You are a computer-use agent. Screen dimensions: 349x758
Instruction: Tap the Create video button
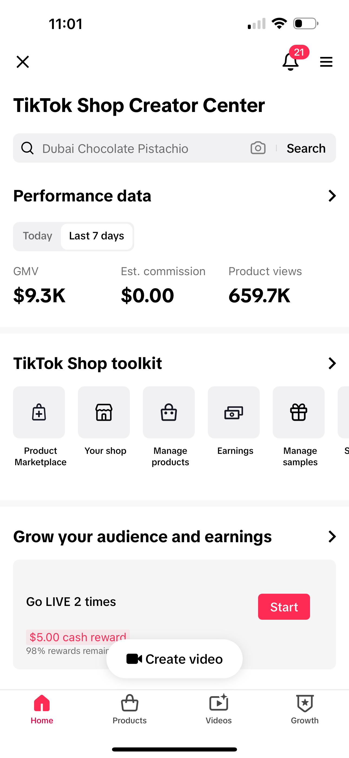pos(174,659)
